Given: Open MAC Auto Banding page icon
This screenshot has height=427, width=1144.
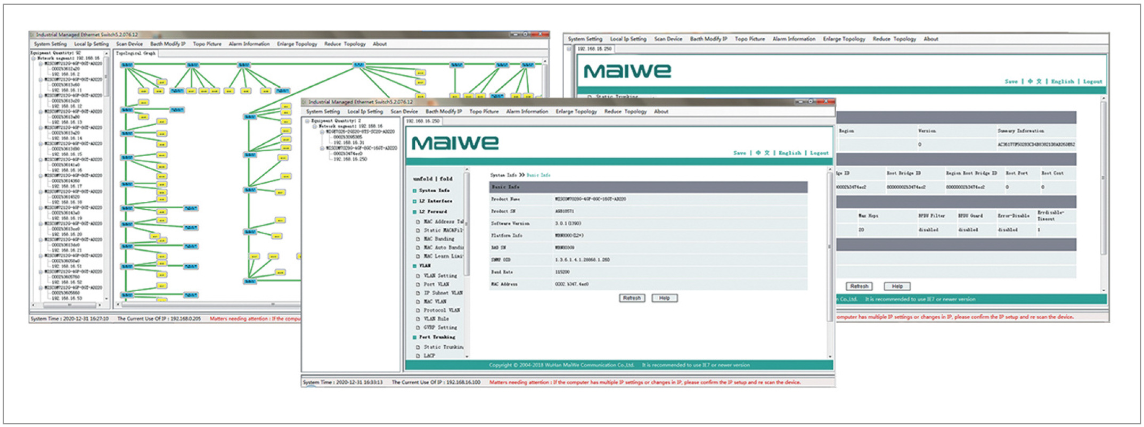Looking at the screenshot, I should [x=418, y=248].
